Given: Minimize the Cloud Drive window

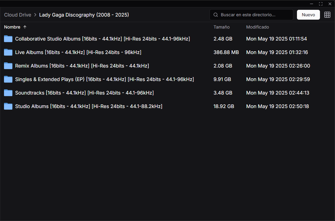Looking at the screenshot, I should click(x=311, y=4).
